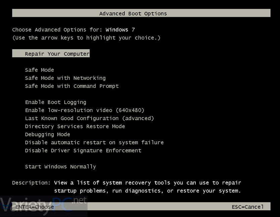Select Debugging Mode option
This screenshot has width=280, height=217.
[48, 134]
